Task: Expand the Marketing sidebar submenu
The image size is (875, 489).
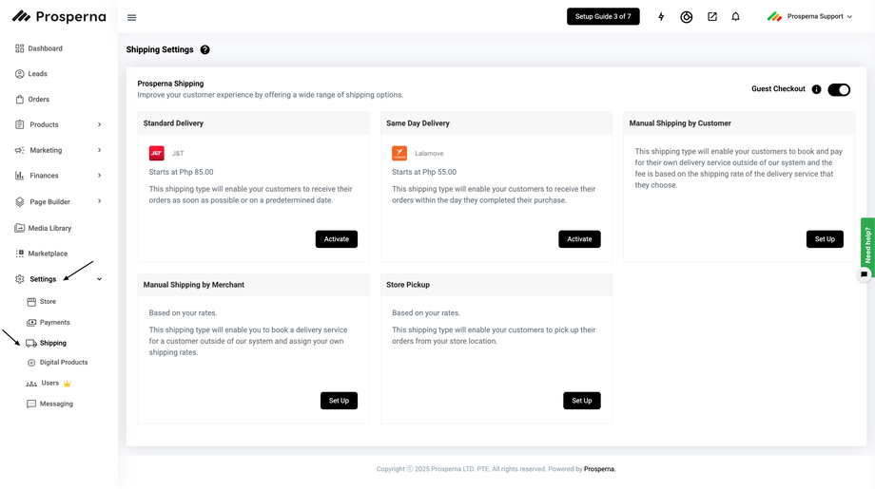Action: (x=99, y=150)
